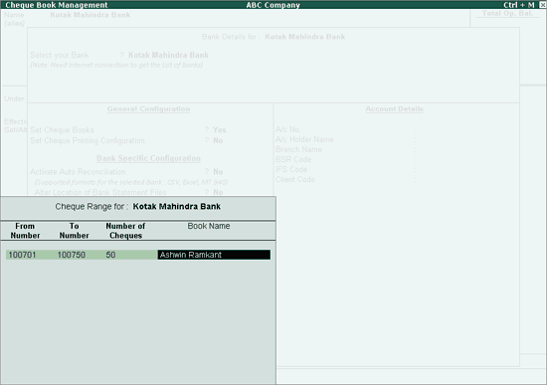Toggle Set Cheque Books Yes option
This screenshot has height=385, width=547.
[220, 130]
